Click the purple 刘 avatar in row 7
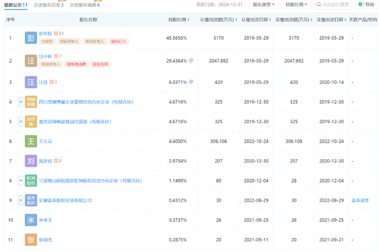The width and height of the screenshot is (379, 252). click(x=31, y=161)
